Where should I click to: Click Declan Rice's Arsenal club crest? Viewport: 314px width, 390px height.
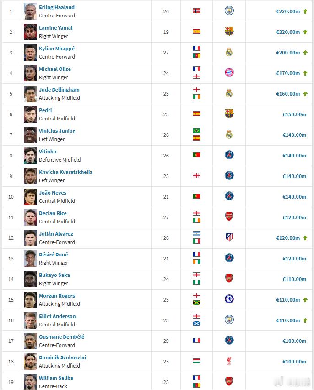pyautogui.click(x=229, y=217)
